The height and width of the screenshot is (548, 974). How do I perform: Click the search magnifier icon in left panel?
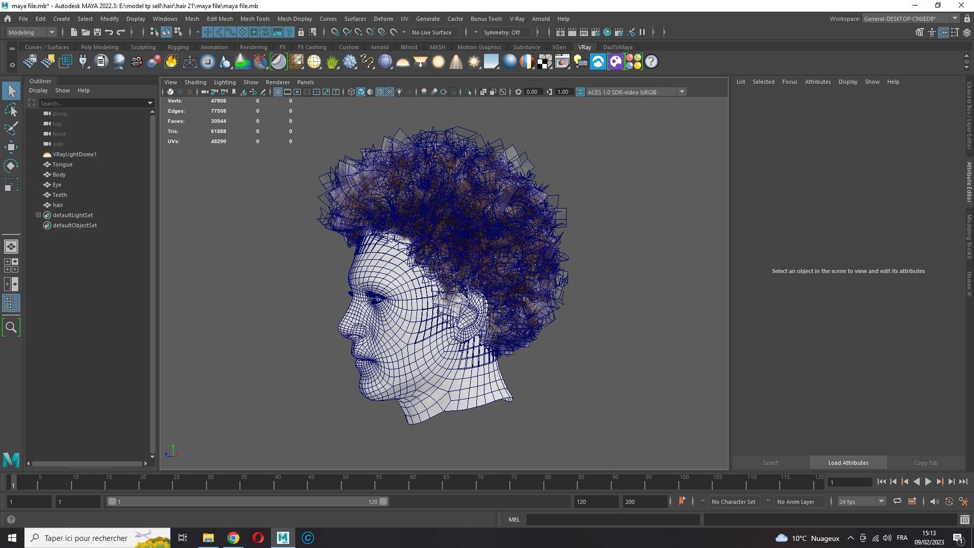pos(11,327)
